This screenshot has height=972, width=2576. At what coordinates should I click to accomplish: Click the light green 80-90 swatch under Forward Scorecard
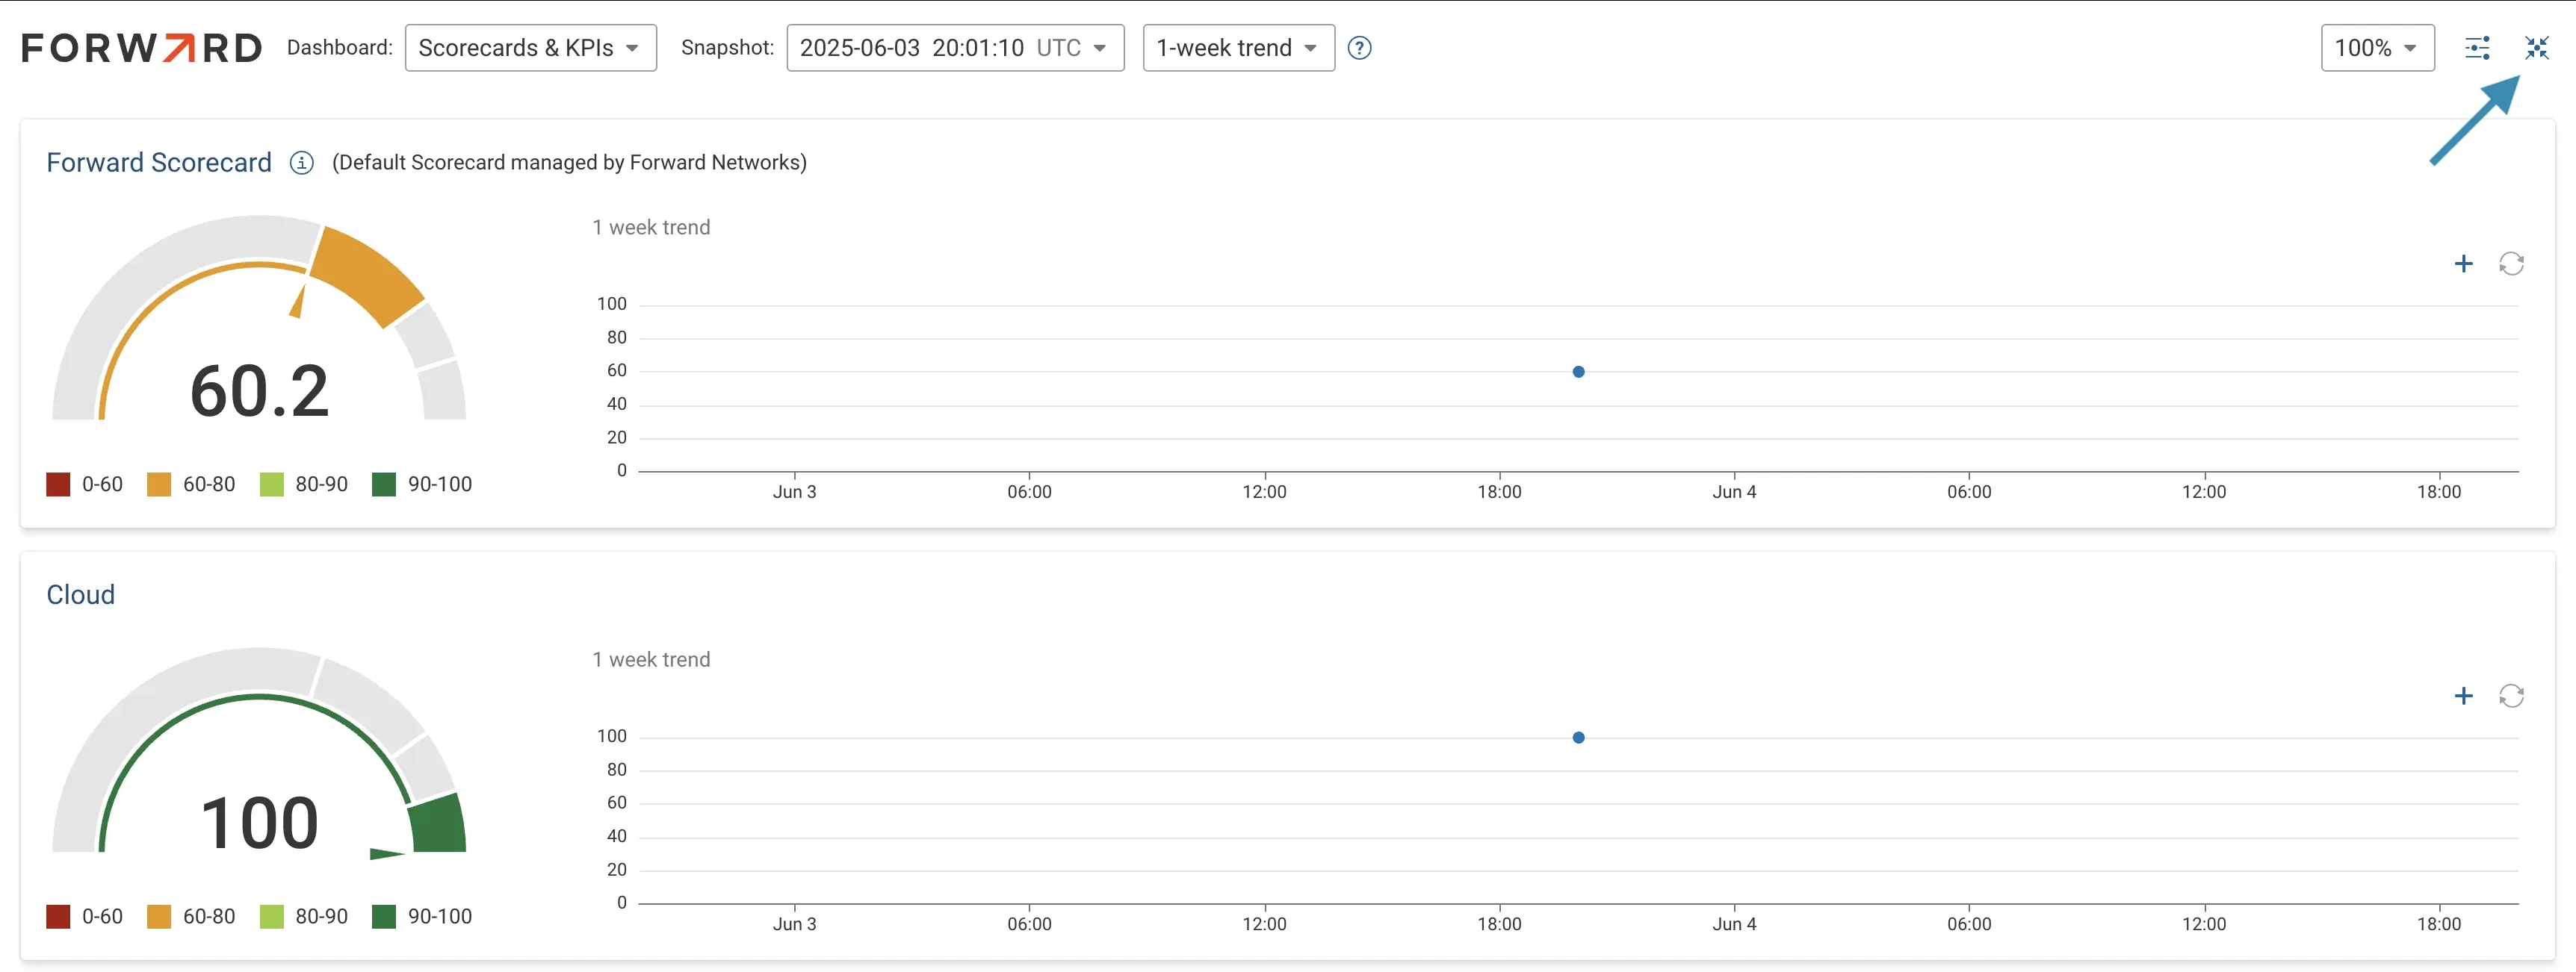pyautogui.click(x=272, y=485)
